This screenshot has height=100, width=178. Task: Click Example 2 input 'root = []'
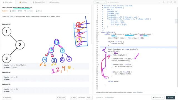tap(11, 77)
